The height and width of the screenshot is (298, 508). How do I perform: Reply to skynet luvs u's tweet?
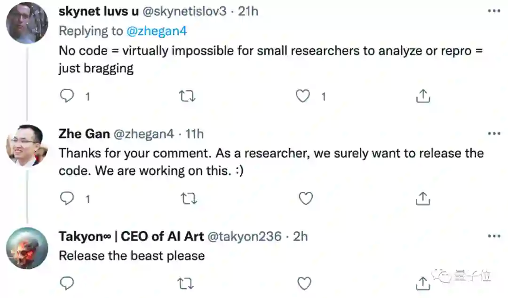coord(67,96)
